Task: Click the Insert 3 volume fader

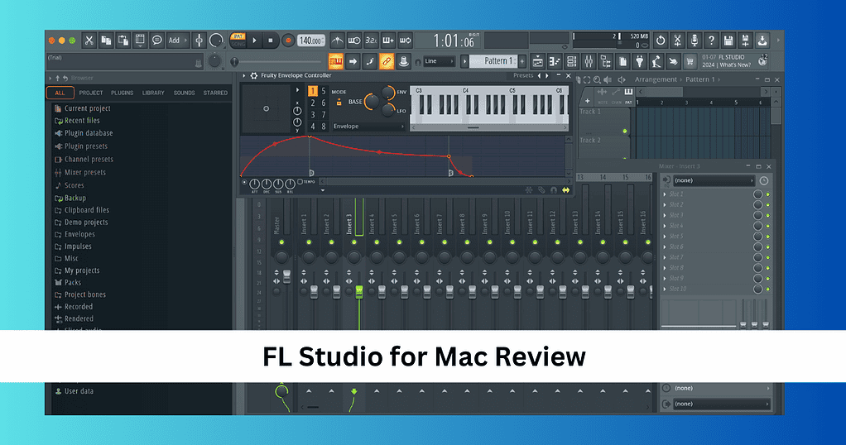Action: (x=359, y=289)
